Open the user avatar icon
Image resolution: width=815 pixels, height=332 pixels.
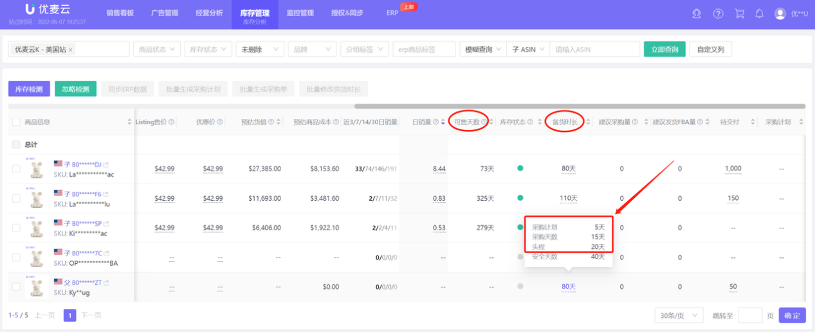click(x=780, y=14)
